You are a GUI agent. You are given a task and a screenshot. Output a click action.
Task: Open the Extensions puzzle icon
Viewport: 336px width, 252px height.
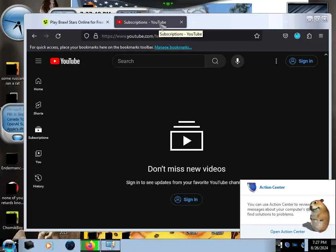click(309, 36)
